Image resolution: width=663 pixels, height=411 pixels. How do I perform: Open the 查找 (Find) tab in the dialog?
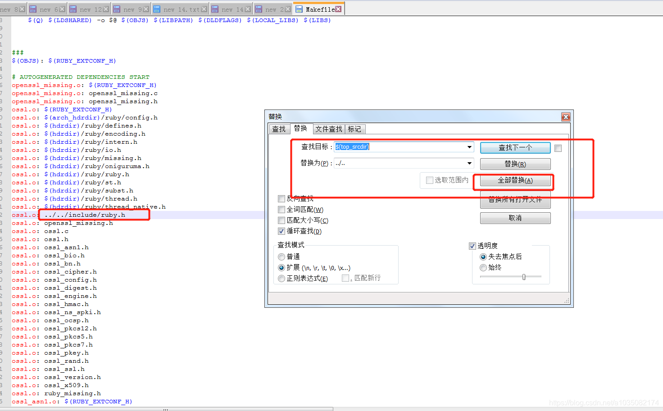(x=279, y=129)
